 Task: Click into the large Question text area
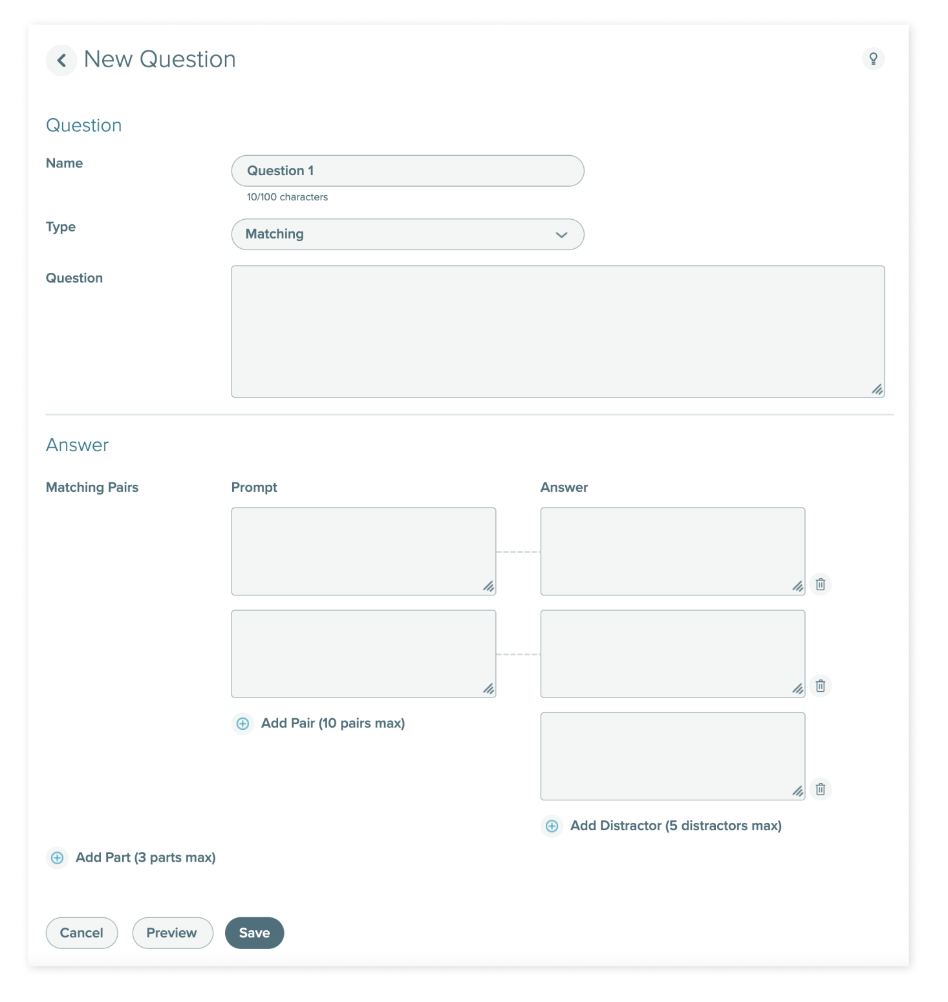(x=557, y=332)
